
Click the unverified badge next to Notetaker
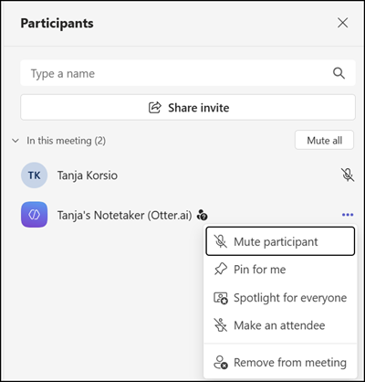click(203, 215)
